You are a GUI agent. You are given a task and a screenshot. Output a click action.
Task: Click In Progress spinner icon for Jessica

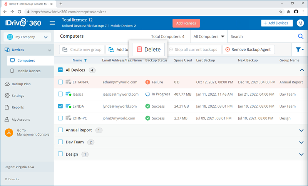tap(147, 94)
